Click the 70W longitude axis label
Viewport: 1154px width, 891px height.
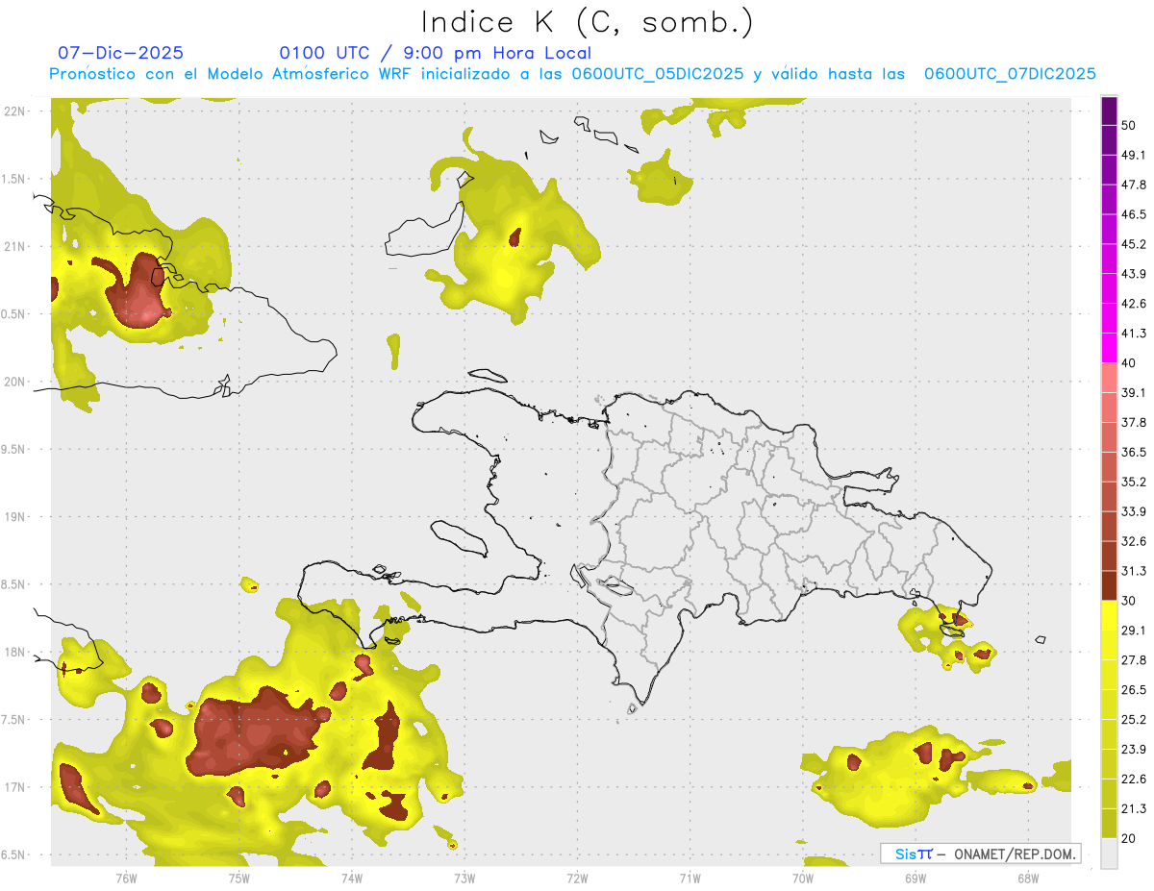802,878
